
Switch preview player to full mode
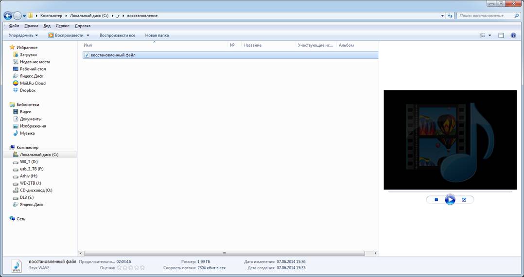pos(464,200)
